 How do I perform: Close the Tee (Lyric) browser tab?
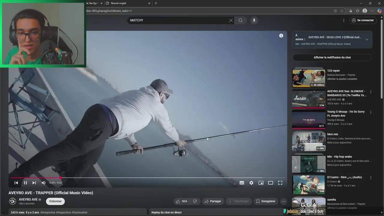(x=101, y=3)
